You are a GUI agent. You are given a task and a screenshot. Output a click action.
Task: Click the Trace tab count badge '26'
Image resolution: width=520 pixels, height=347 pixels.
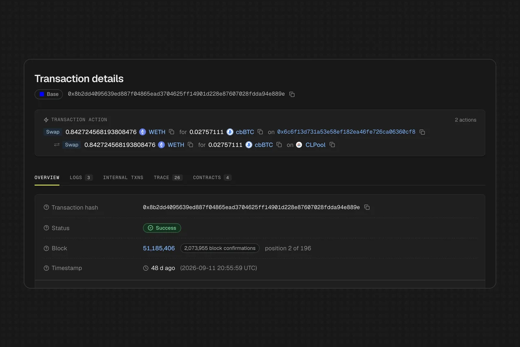pos(177,177)
